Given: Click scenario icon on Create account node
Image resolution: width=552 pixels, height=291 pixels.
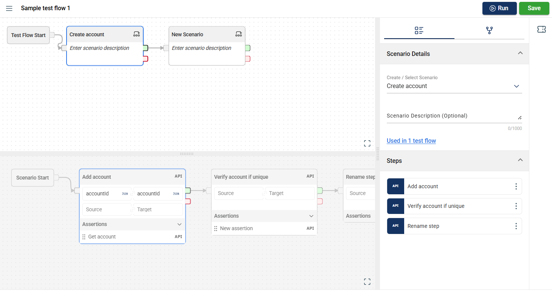Looking at the screenshot, I should 136,34.
